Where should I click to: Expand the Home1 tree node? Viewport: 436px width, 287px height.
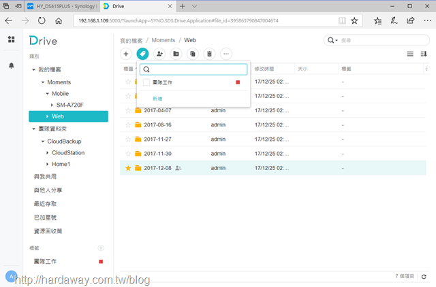coord(47,164)
